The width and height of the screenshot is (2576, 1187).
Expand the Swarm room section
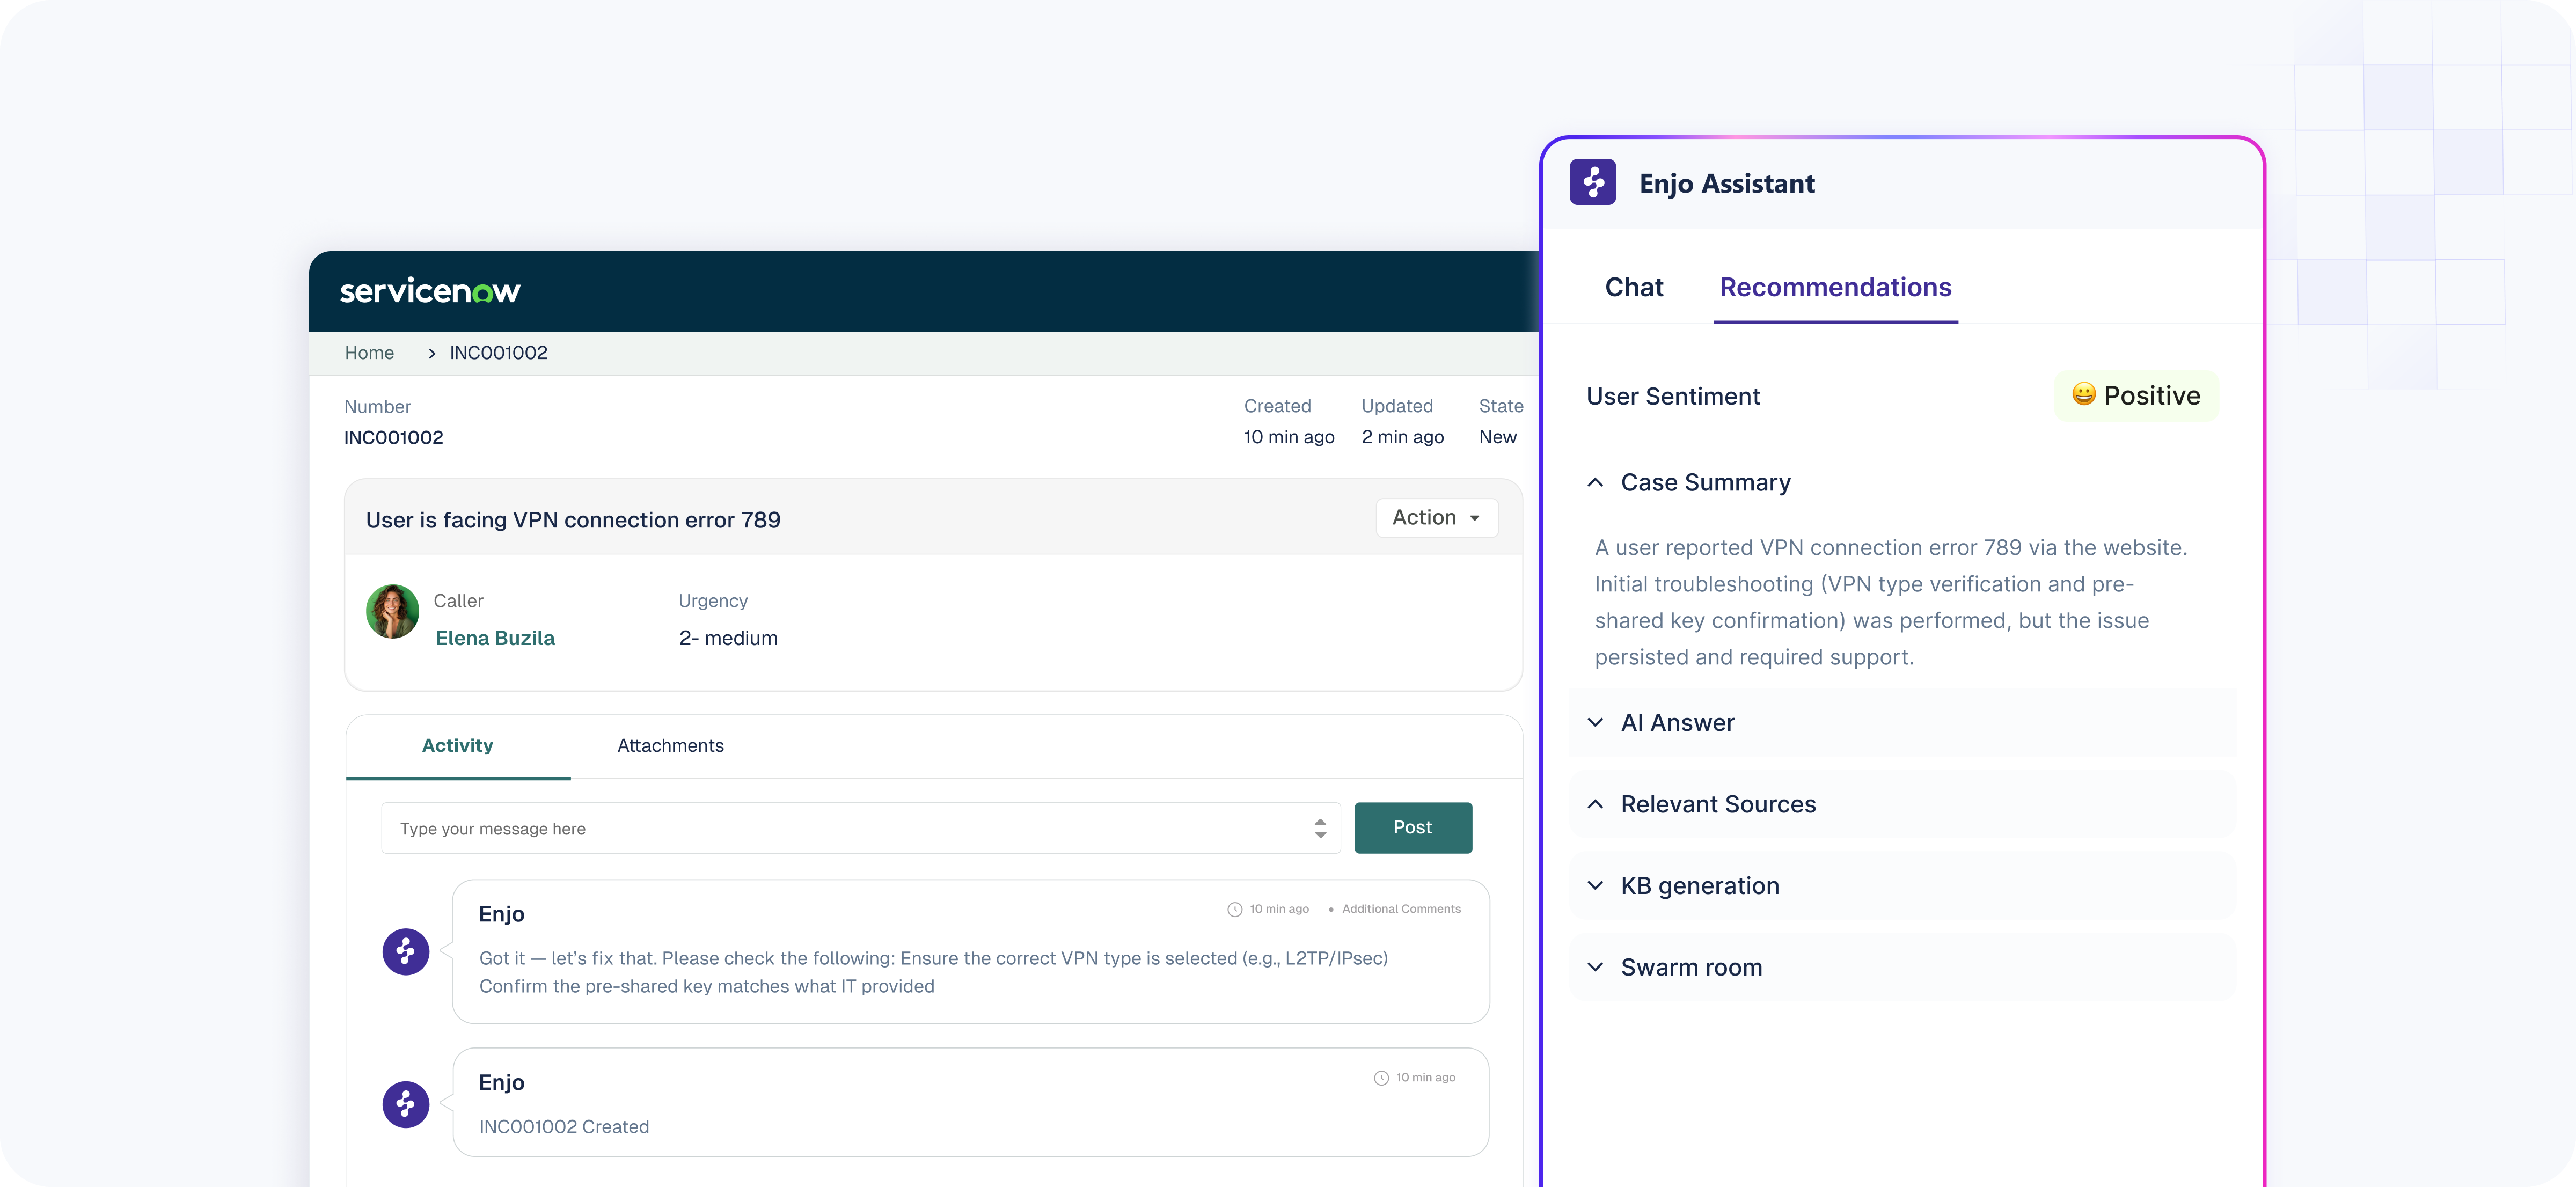(1596, 968)
